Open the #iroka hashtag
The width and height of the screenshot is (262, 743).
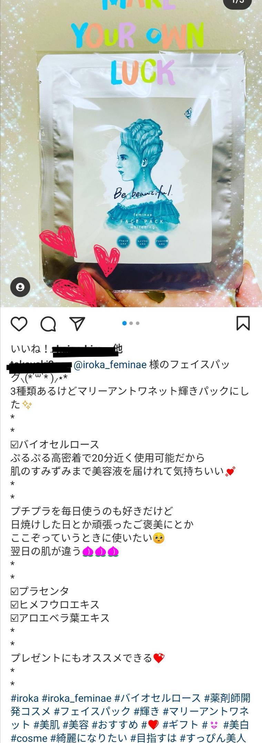point(24,698)
